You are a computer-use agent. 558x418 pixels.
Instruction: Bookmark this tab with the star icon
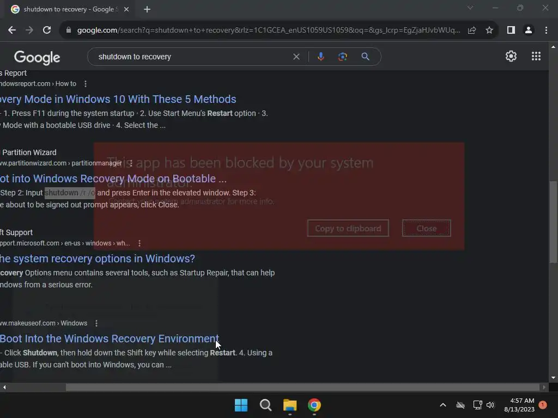pyautogui.click(x=489, y=30)
